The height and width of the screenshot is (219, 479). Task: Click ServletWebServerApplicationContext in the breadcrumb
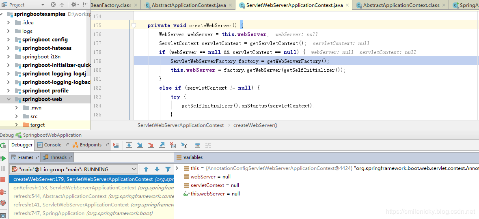click(x=181, y=125)
